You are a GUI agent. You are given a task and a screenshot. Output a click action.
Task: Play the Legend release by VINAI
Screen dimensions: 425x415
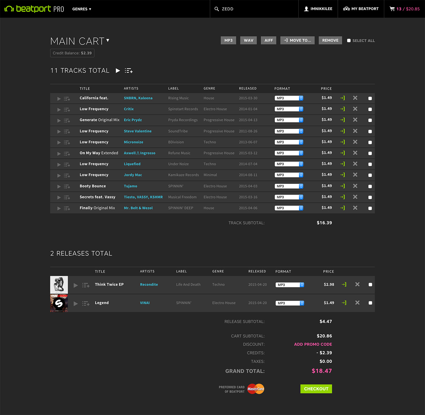click(x=76, y=303)
